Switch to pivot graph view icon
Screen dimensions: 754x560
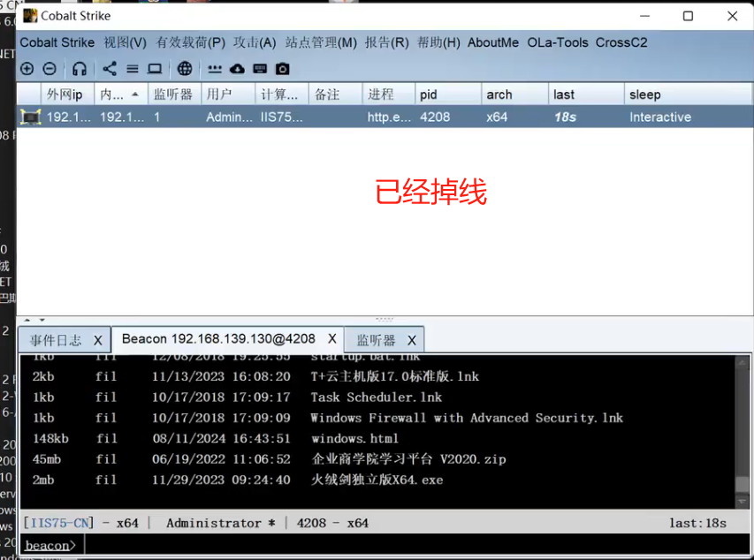110,69
